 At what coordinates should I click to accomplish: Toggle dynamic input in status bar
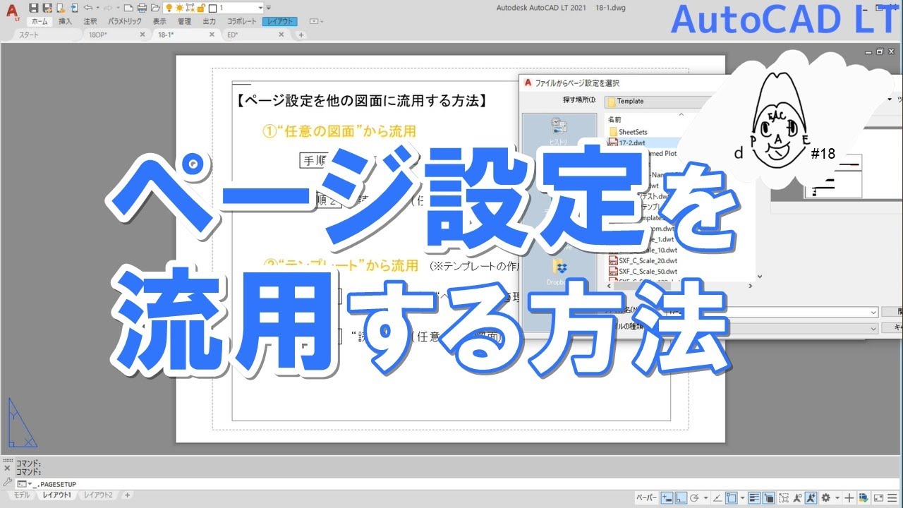pos(667,497)
